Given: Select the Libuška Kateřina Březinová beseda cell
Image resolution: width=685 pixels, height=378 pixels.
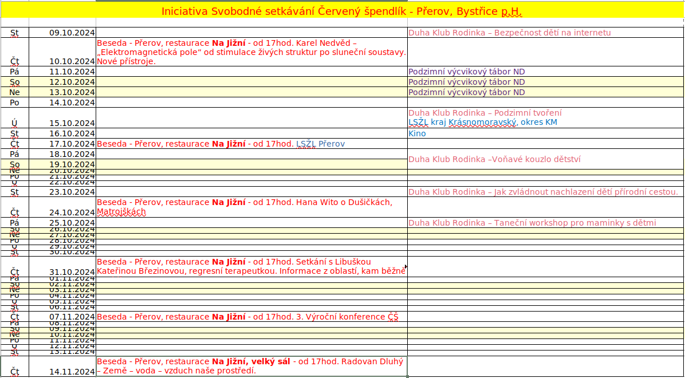Looking at the screenshot, I should pos(251,266).
